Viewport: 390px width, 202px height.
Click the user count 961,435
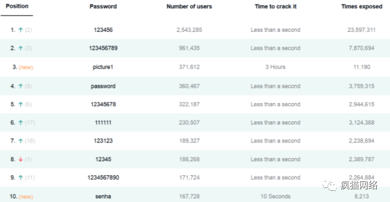point(189,48)
